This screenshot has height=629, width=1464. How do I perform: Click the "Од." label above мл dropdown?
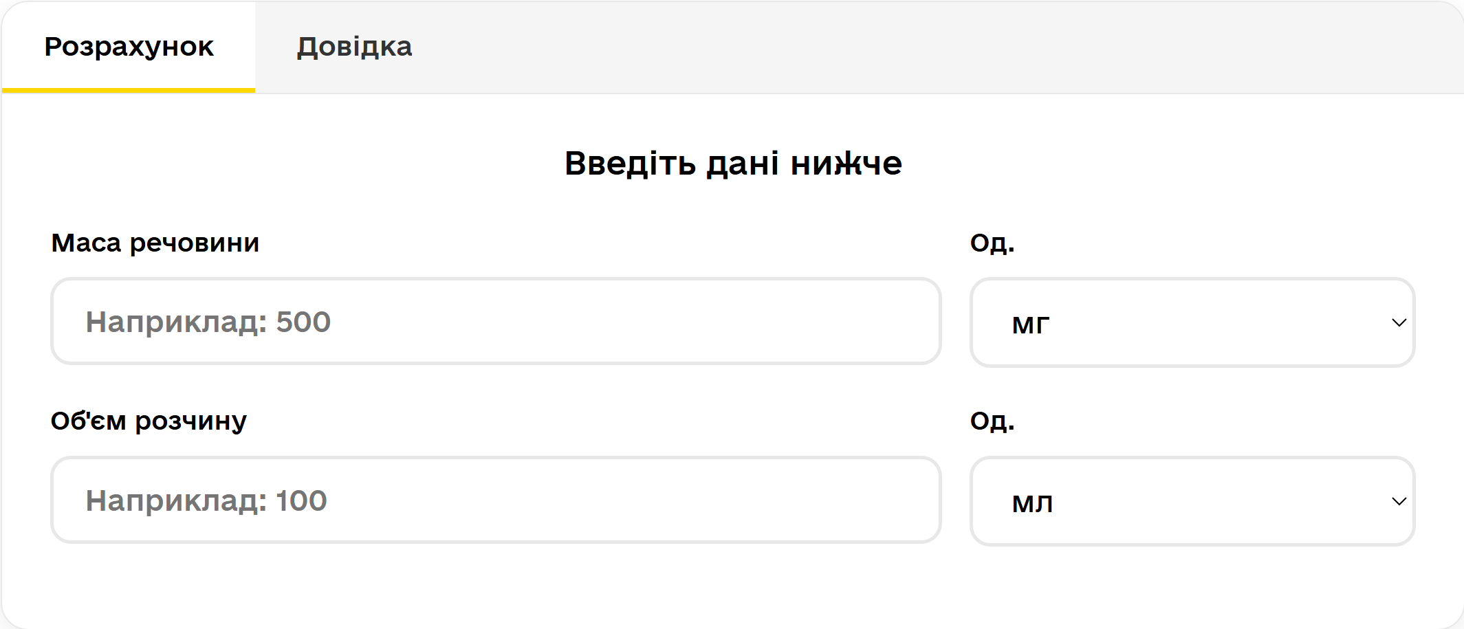click(x=992, y=421)
